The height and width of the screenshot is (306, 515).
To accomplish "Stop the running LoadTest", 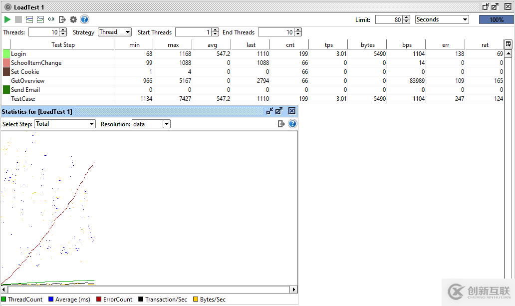I will pos(18,19).
